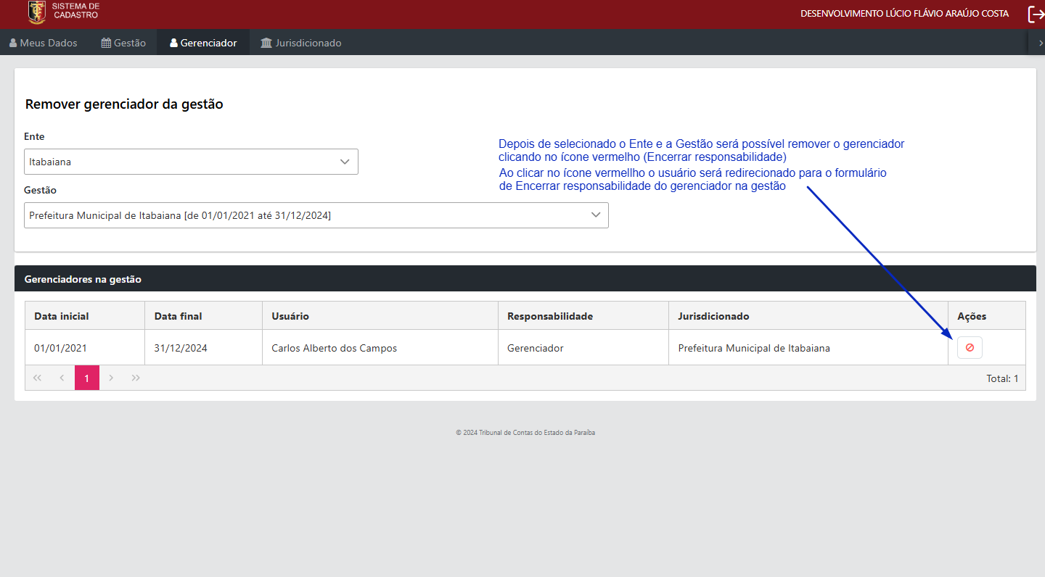Go to first page of the table
The width and height of the screenshot is (1045, 577).
coord(38,378)
